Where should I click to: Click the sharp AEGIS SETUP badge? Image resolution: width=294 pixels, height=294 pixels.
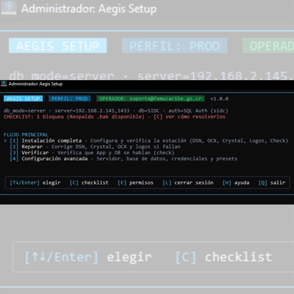coord(23,99)
